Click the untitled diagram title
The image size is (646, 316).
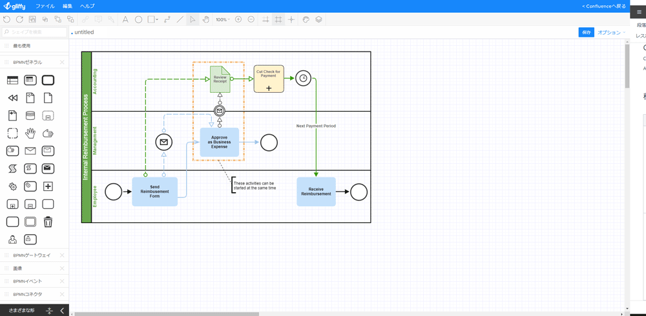tap(84, 32)
